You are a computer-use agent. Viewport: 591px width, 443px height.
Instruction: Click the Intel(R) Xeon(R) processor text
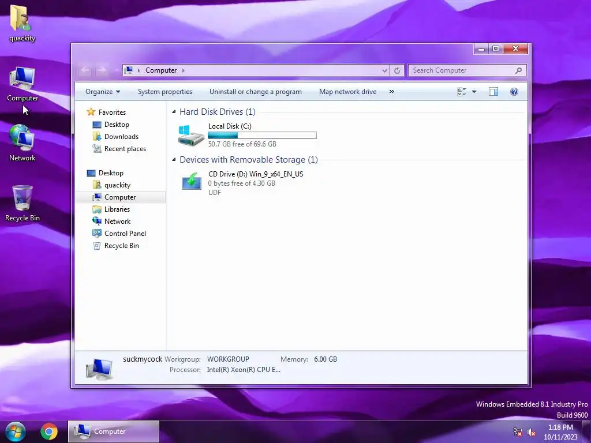(244, 370)
